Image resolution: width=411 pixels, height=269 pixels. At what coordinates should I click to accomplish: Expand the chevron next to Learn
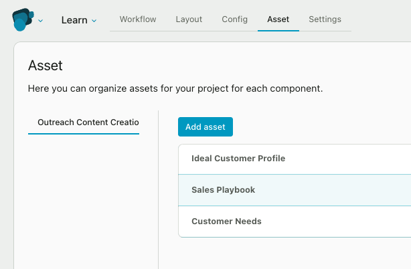[x=94, y=21]
